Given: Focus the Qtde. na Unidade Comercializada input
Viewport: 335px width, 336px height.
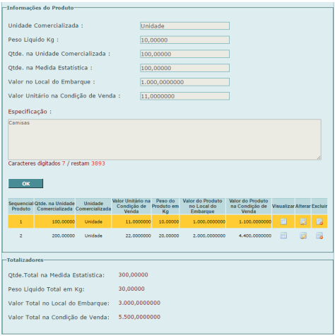Looking at the screenshot, I should click(184, 54).
